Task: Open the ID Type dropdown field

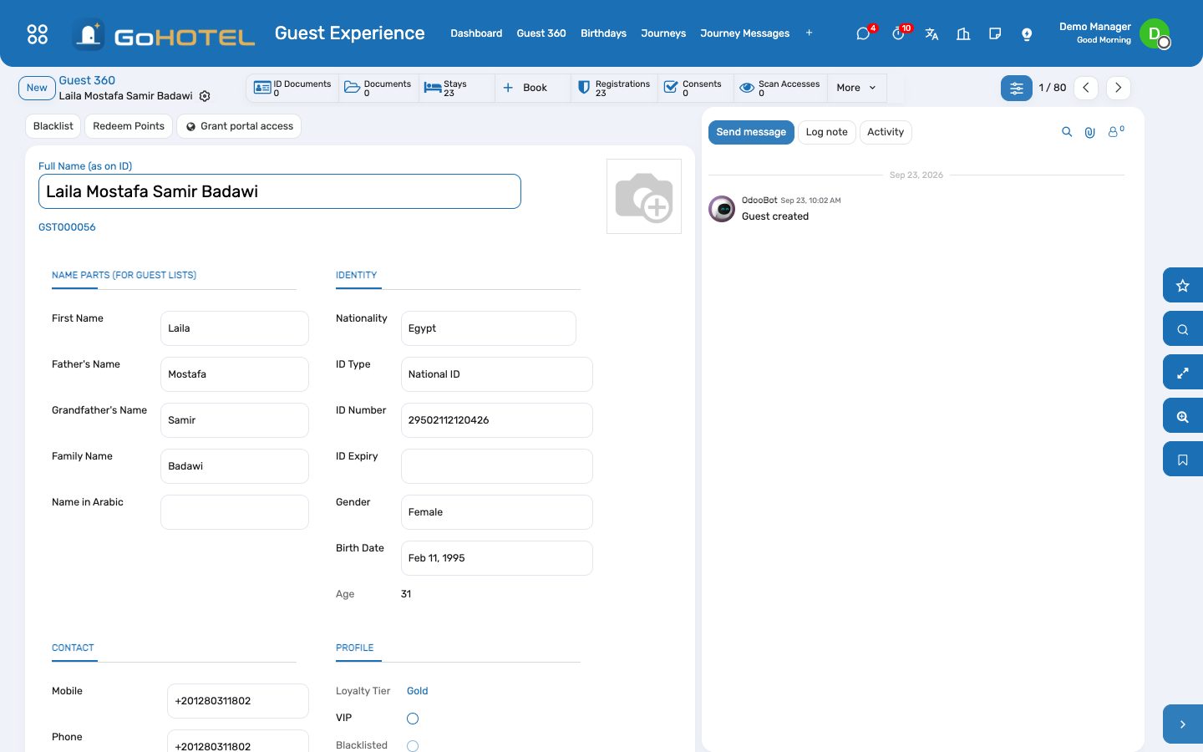Action: (497, 374)
